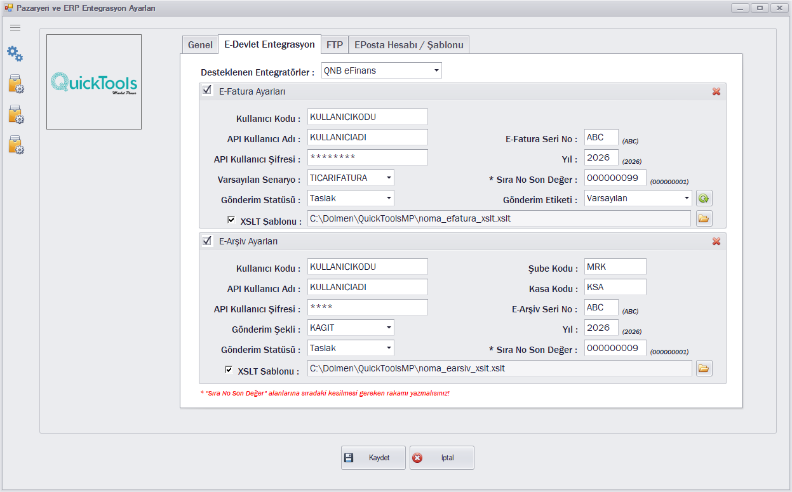Click the red X in E-Arşiv Ayarları
This screenshot has height=492, width=792.
tap(716, 241)
